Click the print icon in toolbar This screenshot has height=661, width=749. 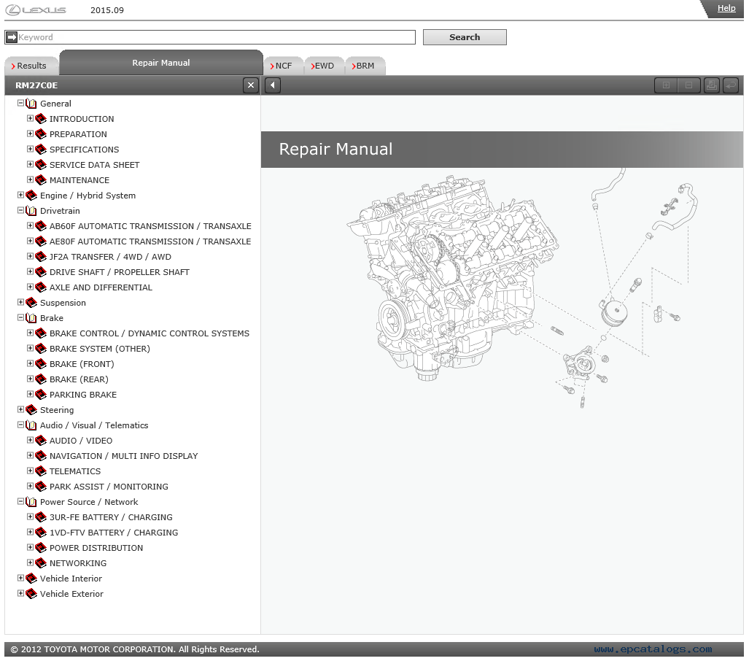[x=711, y=85]
